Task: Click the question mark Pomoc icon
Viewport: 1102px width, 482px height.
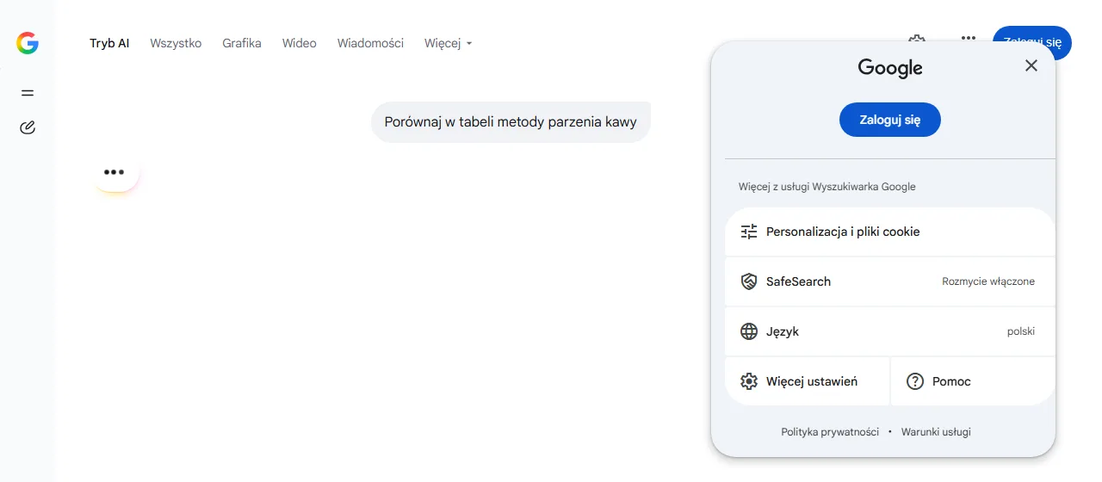Action: click(915, 381)
